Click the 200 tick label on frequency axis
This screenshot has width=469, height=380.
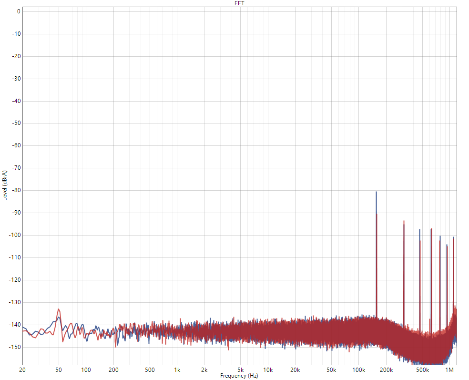pos(113,370)
